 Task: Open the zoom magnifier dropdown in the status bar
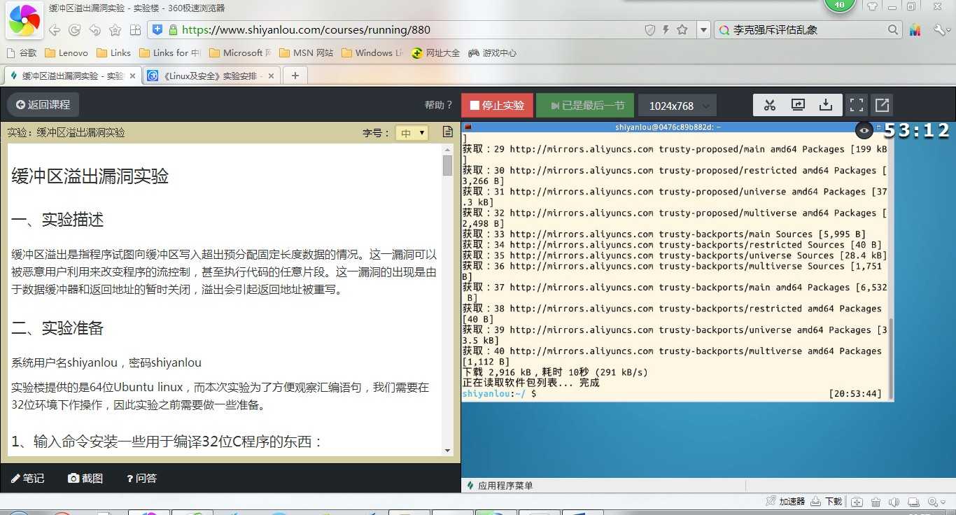[936, 502]
